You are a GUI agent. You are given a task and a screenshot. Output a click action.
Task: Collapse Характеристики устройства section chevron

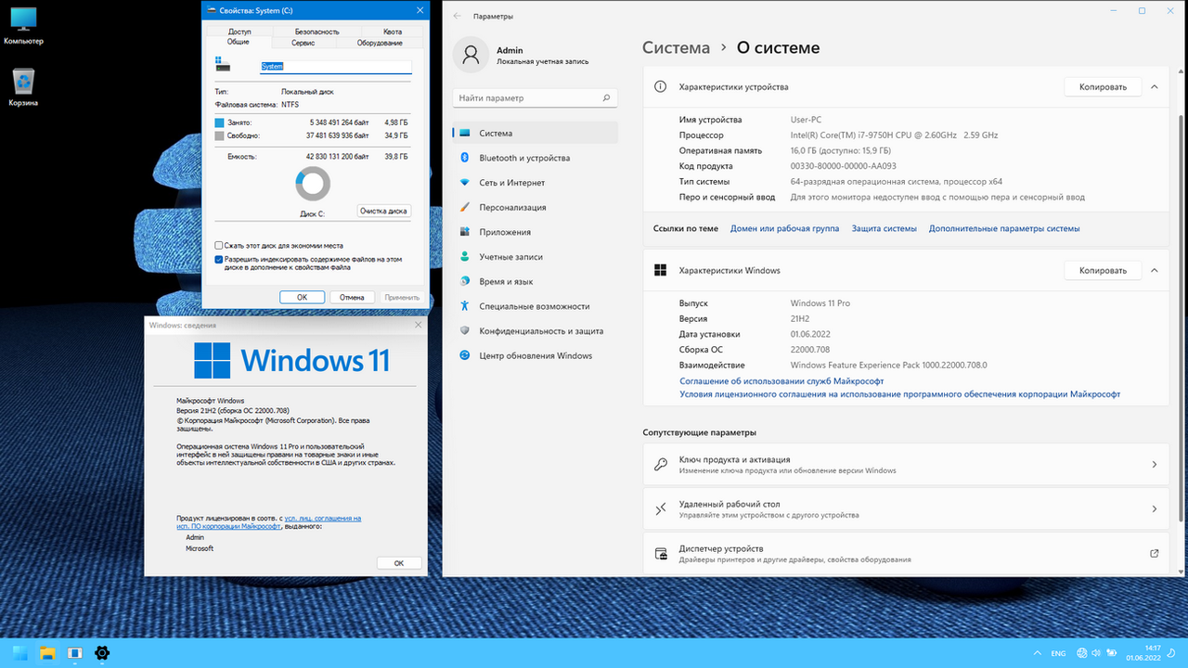pos(1155,86)
